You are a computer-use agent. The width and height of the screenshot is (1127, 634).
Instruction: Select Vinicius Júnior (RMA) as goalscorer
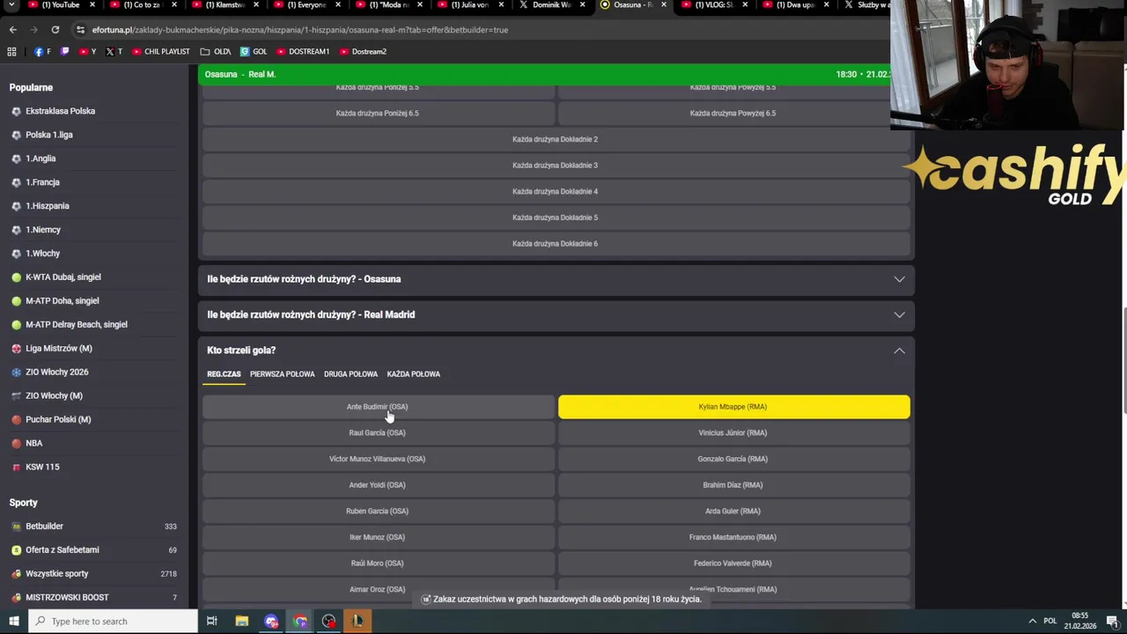tap(733, 433)
